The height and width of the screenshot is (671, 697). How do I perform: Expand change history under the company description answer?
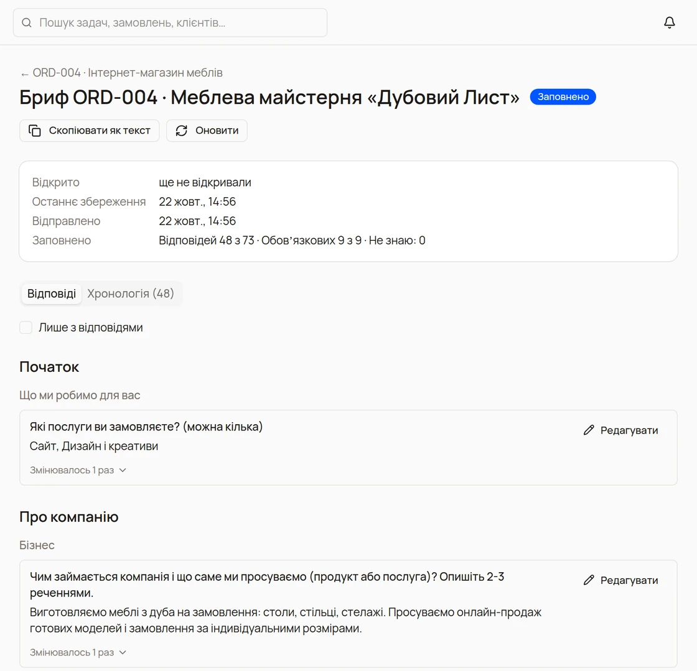coord(78,653)
